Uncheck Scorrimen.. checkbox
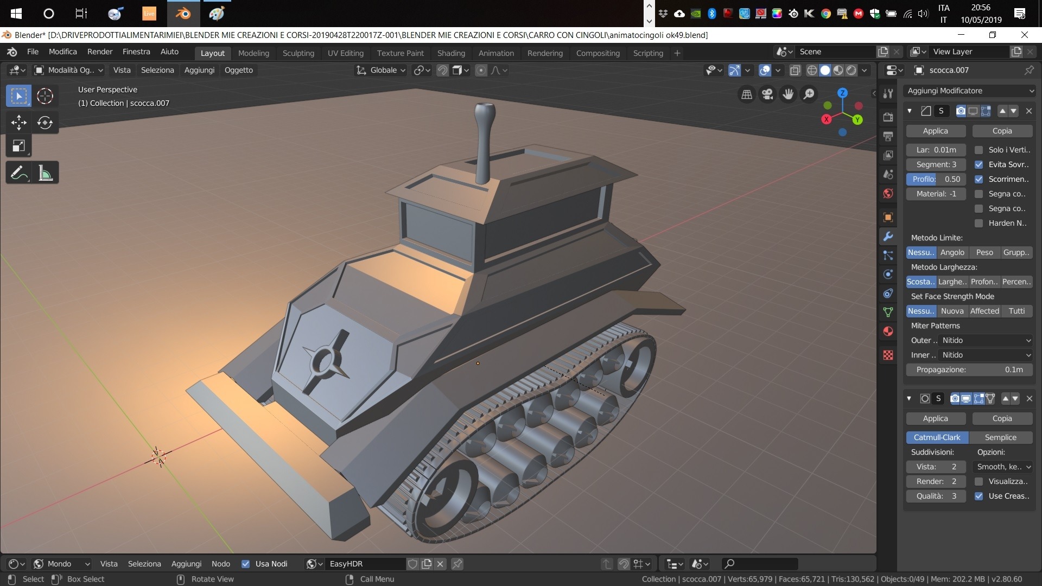1042x586 pixels. pos(979,179)
